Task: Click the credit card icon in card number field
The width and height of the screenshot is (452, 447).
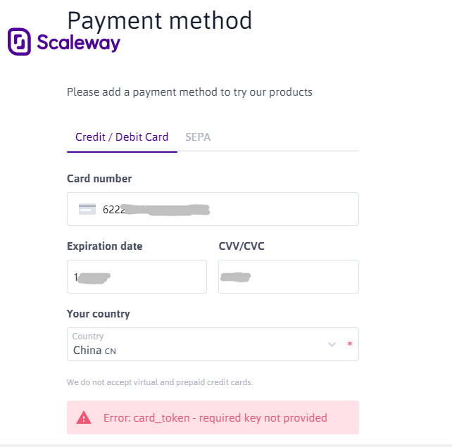Action: click(x=87, y=209)
